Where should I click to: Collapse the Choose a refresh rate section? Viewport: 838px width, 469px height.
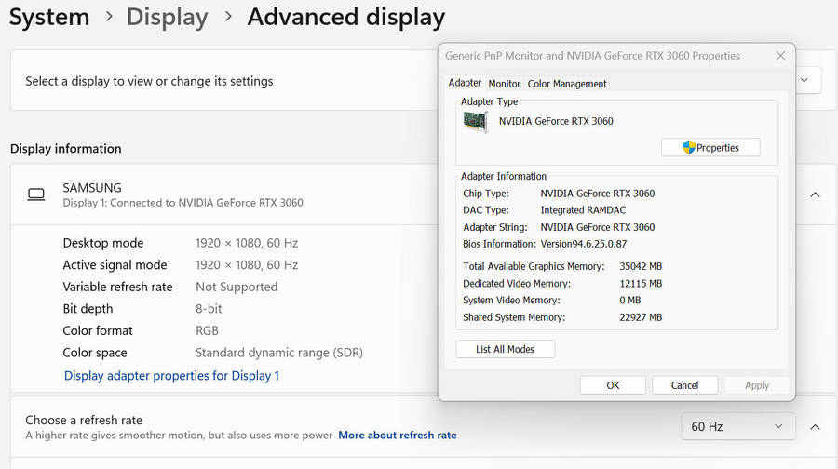tap(815, 426)
